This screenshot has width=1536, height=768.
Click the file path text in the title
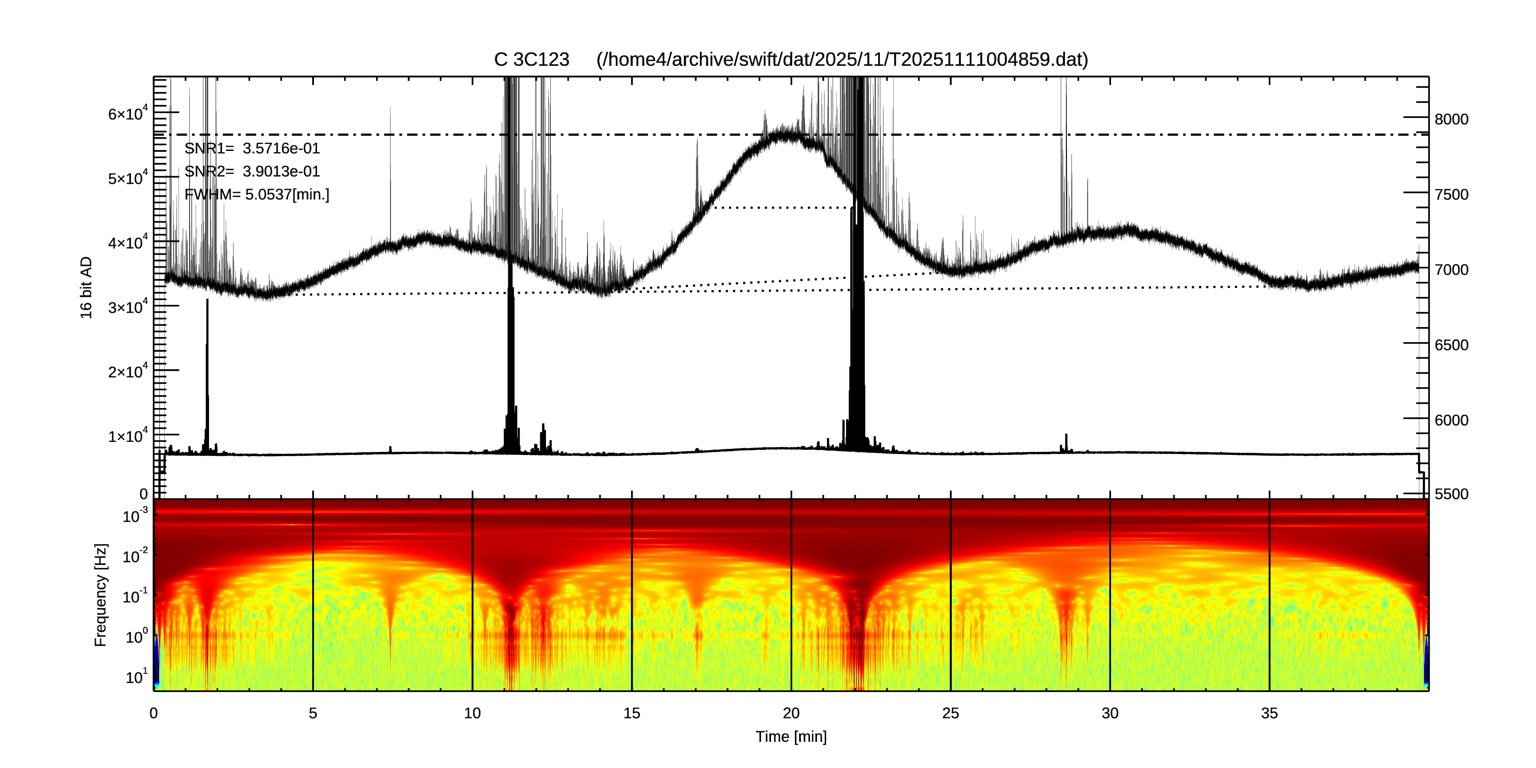pos(842,60)
